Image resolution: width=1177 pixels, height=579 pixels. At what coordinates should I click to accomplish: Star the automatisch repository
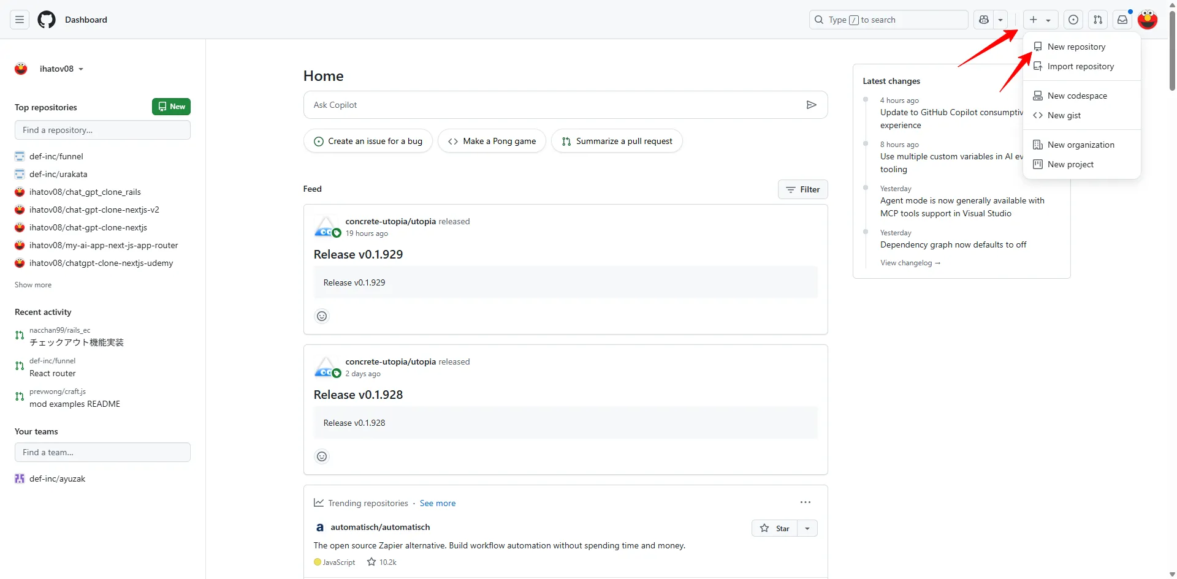coord(775,528)
